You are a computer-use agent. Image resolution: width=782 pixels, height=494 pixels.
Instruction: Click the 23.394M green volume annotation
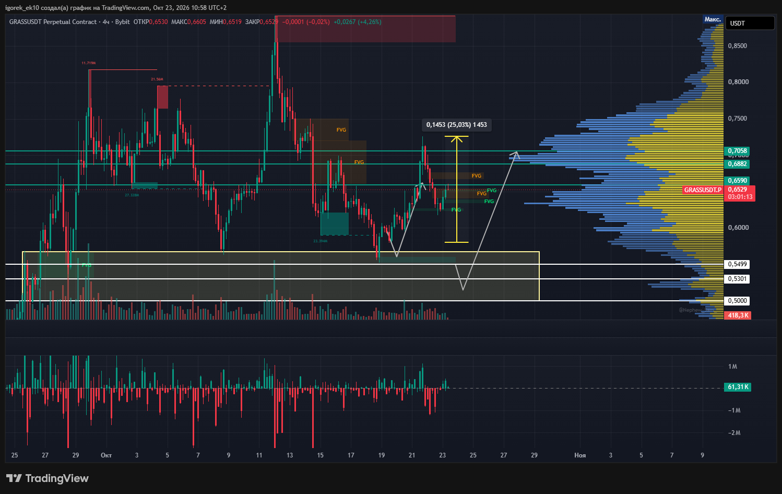[x=321, y=241]
